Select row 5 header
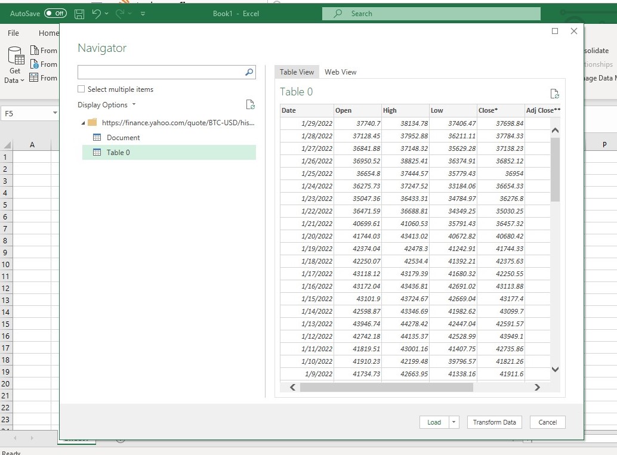617x455 pixels. click(x=5, y=205)
